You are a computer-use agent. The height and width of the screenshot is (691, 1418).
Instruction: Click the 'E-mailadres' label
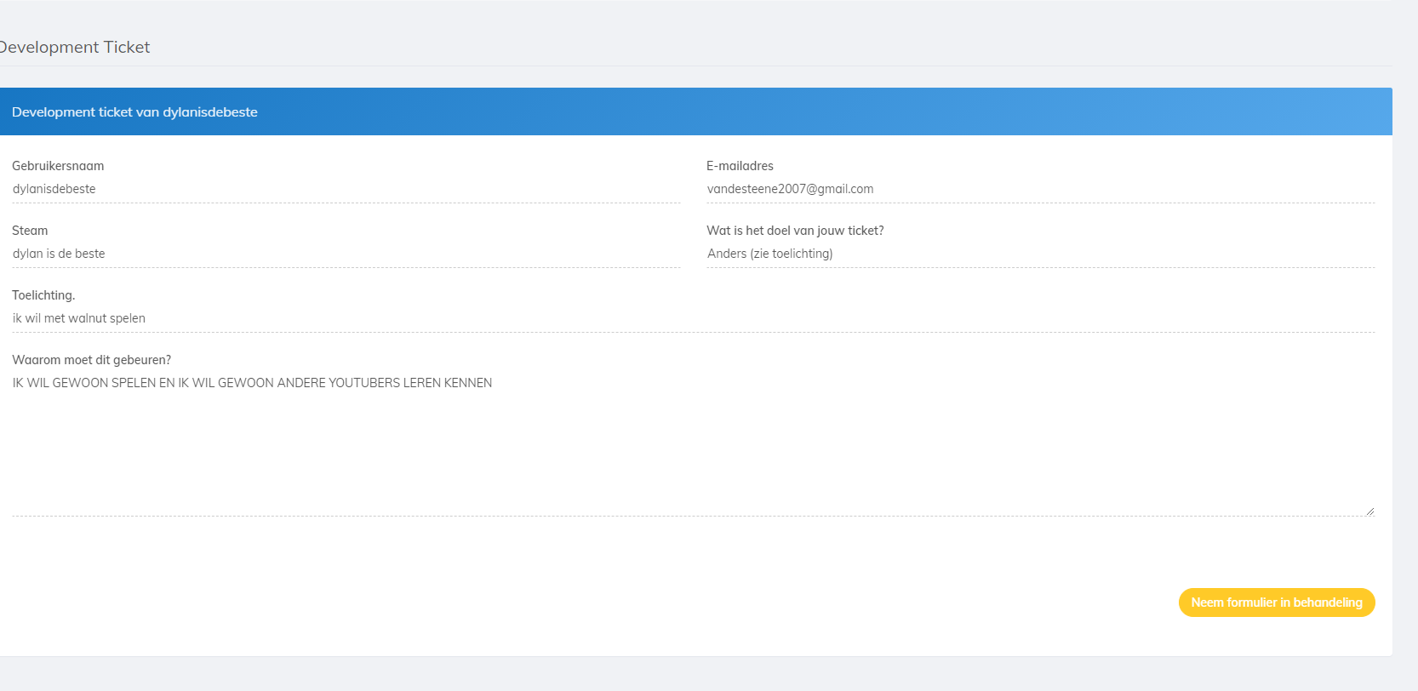click(x=740, y=166)
